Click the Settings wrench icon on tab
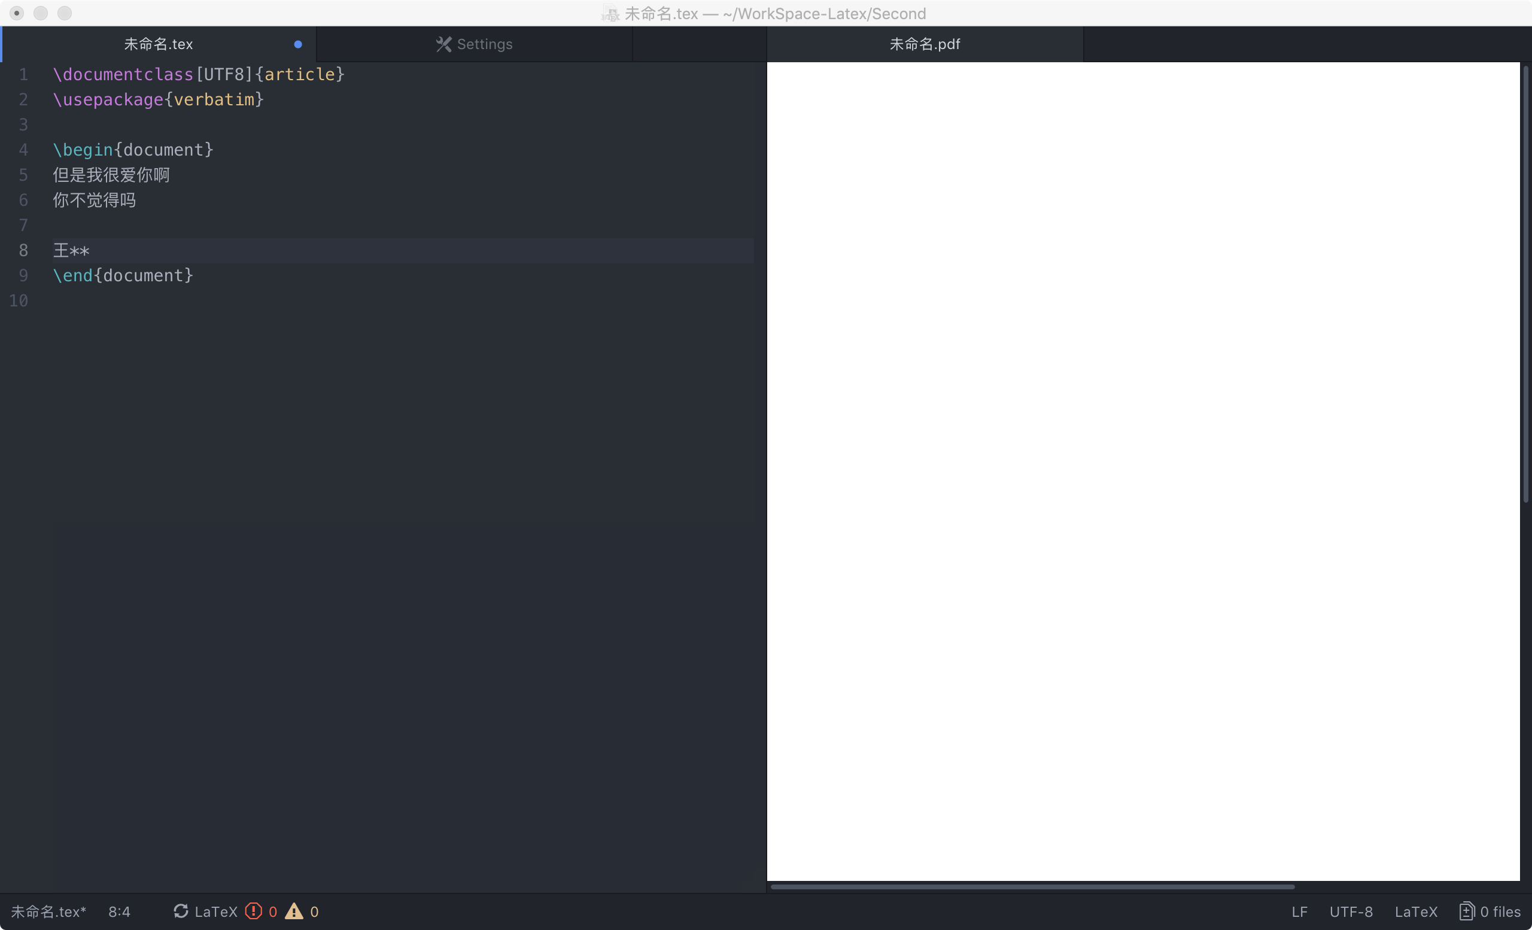 click(x=443, y=44)
